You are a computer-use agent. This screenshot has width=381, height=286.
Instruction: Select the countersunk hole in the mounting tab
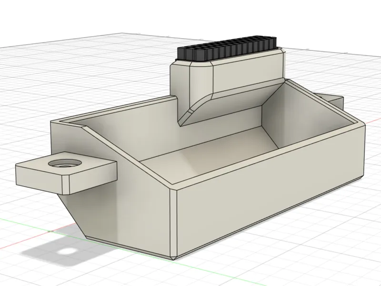point(64,163)
